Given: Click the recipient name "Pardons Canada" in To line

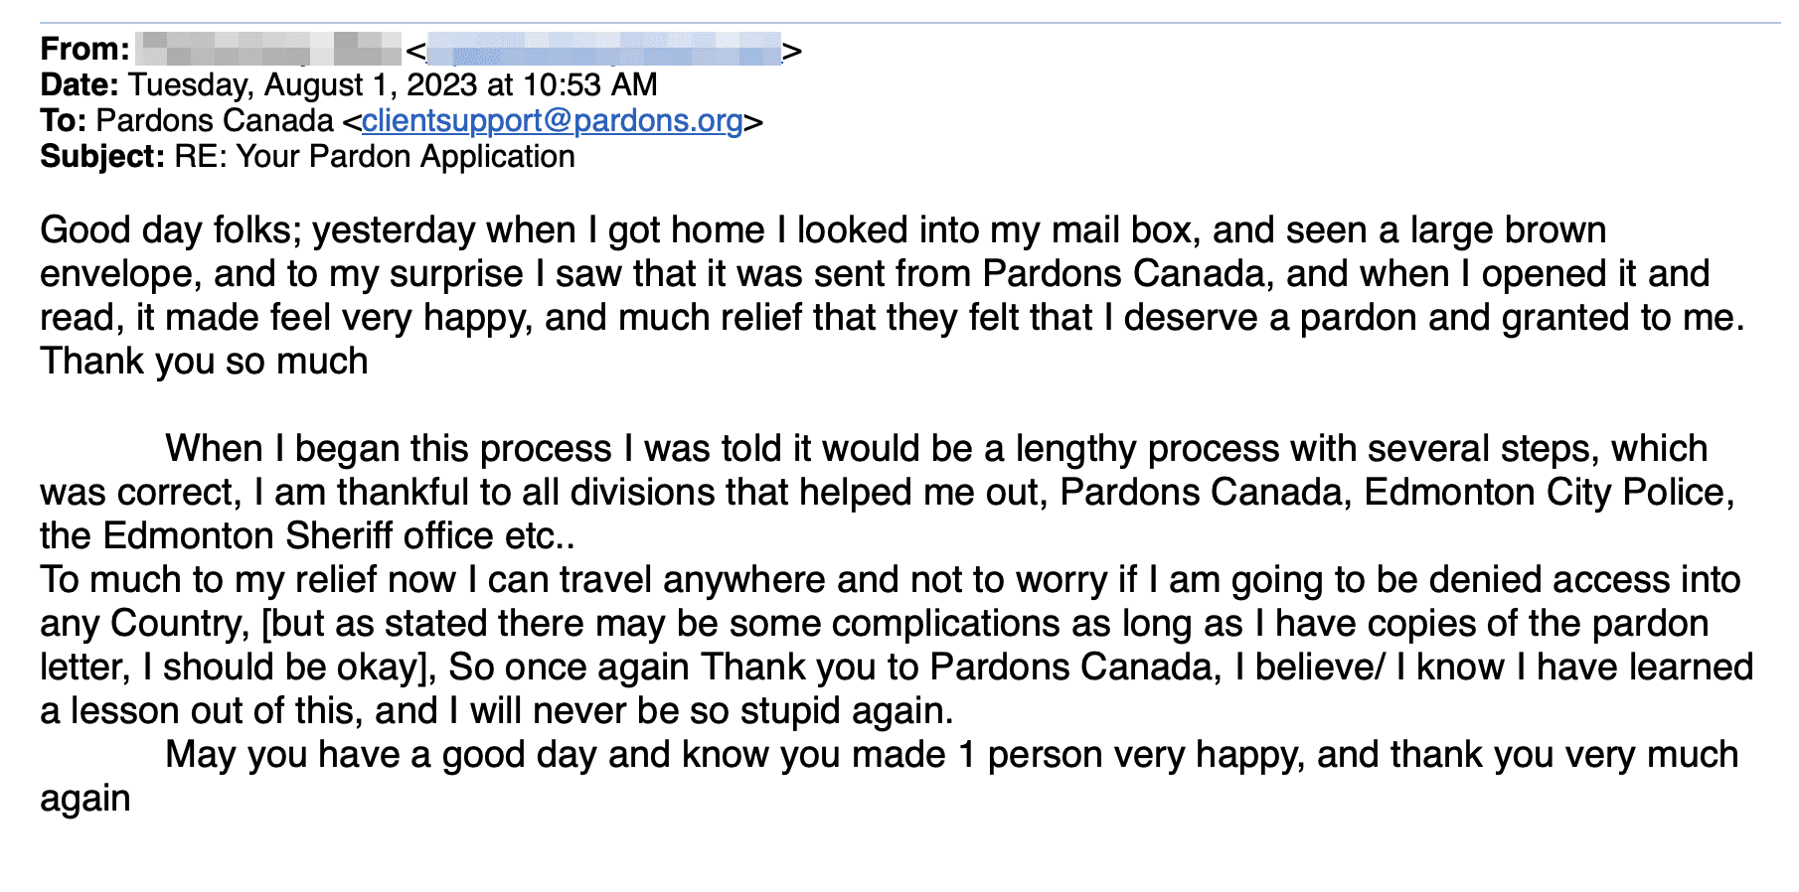Looking at the screenshot, I should 215,121.
